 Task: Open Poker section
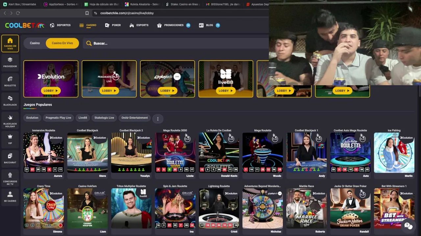coord(113,25)
